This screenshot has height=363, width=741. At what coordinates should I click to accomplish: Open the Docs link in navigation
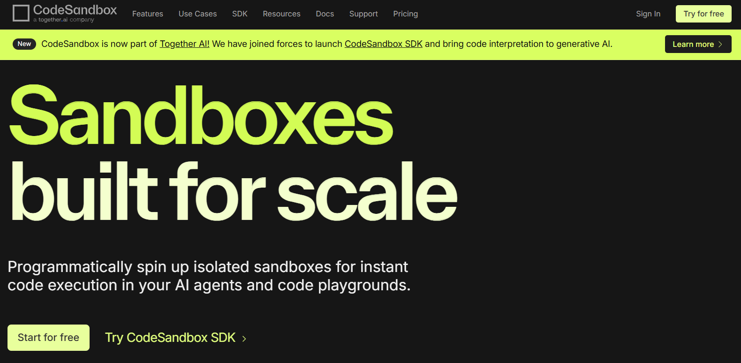click(325, 14)
